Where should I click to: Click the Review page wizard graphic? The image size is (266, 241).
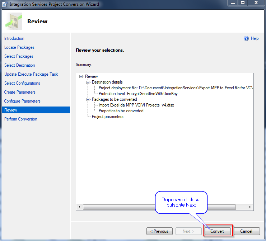(x=14, y=22)
